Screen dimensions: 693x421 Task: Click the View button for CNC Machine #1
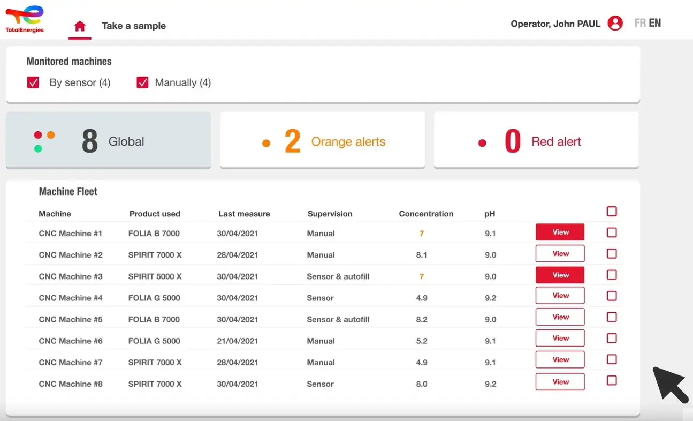(560, 232)
